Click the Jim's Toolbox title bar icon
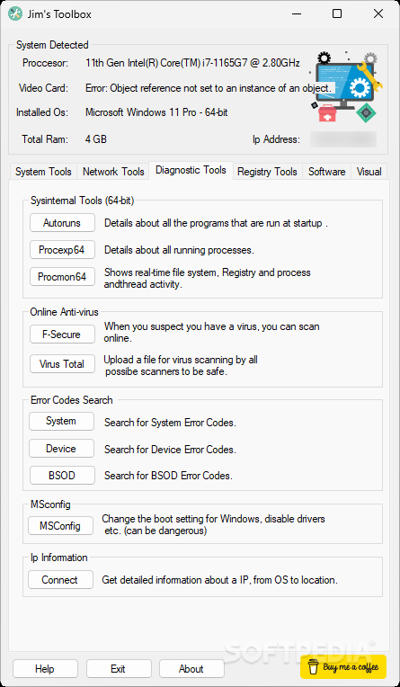Viewport: 400px width, 687px height. coord(16,14)
